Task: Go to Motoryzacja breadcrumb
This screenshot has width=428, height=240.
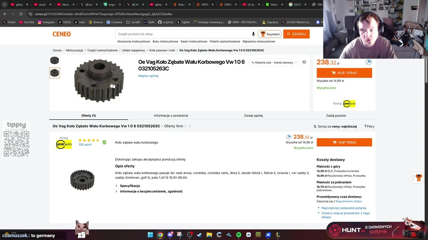Action: pos(74,50)
